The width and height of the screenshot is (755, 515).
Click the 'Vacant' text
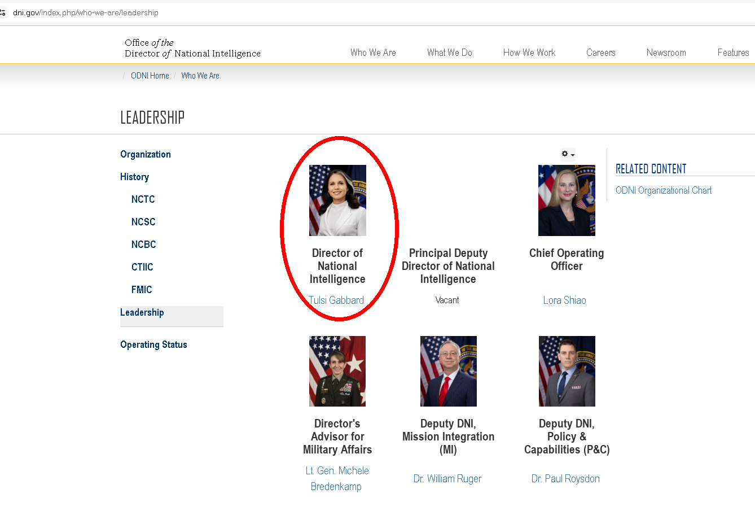click(x=447, y=300)
